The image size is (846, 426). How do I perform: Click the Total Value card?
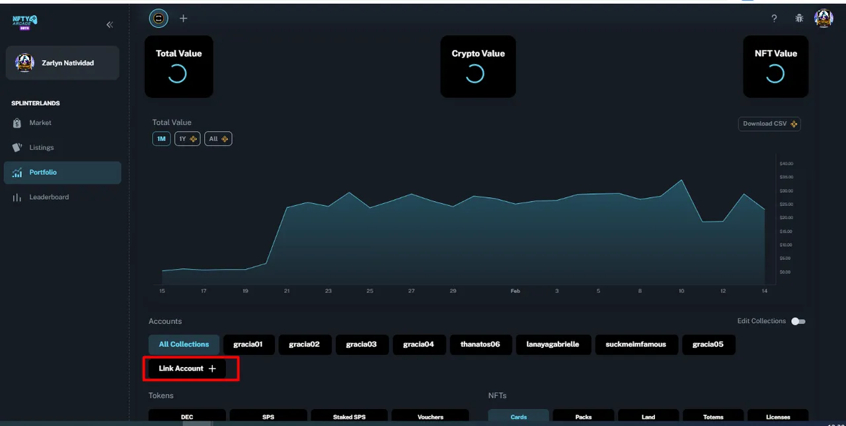point(179,67)
